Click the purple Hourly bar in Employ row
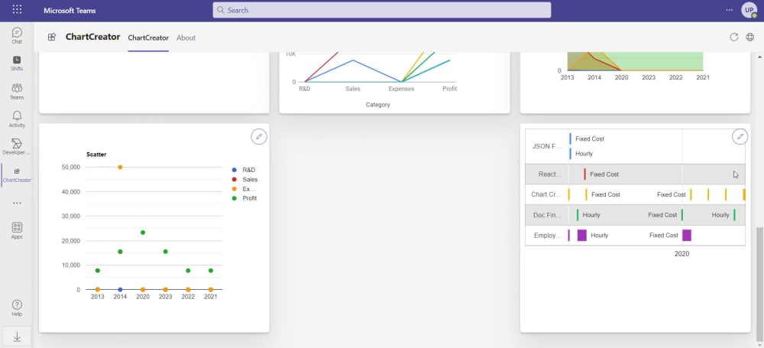 coord(581,236)
